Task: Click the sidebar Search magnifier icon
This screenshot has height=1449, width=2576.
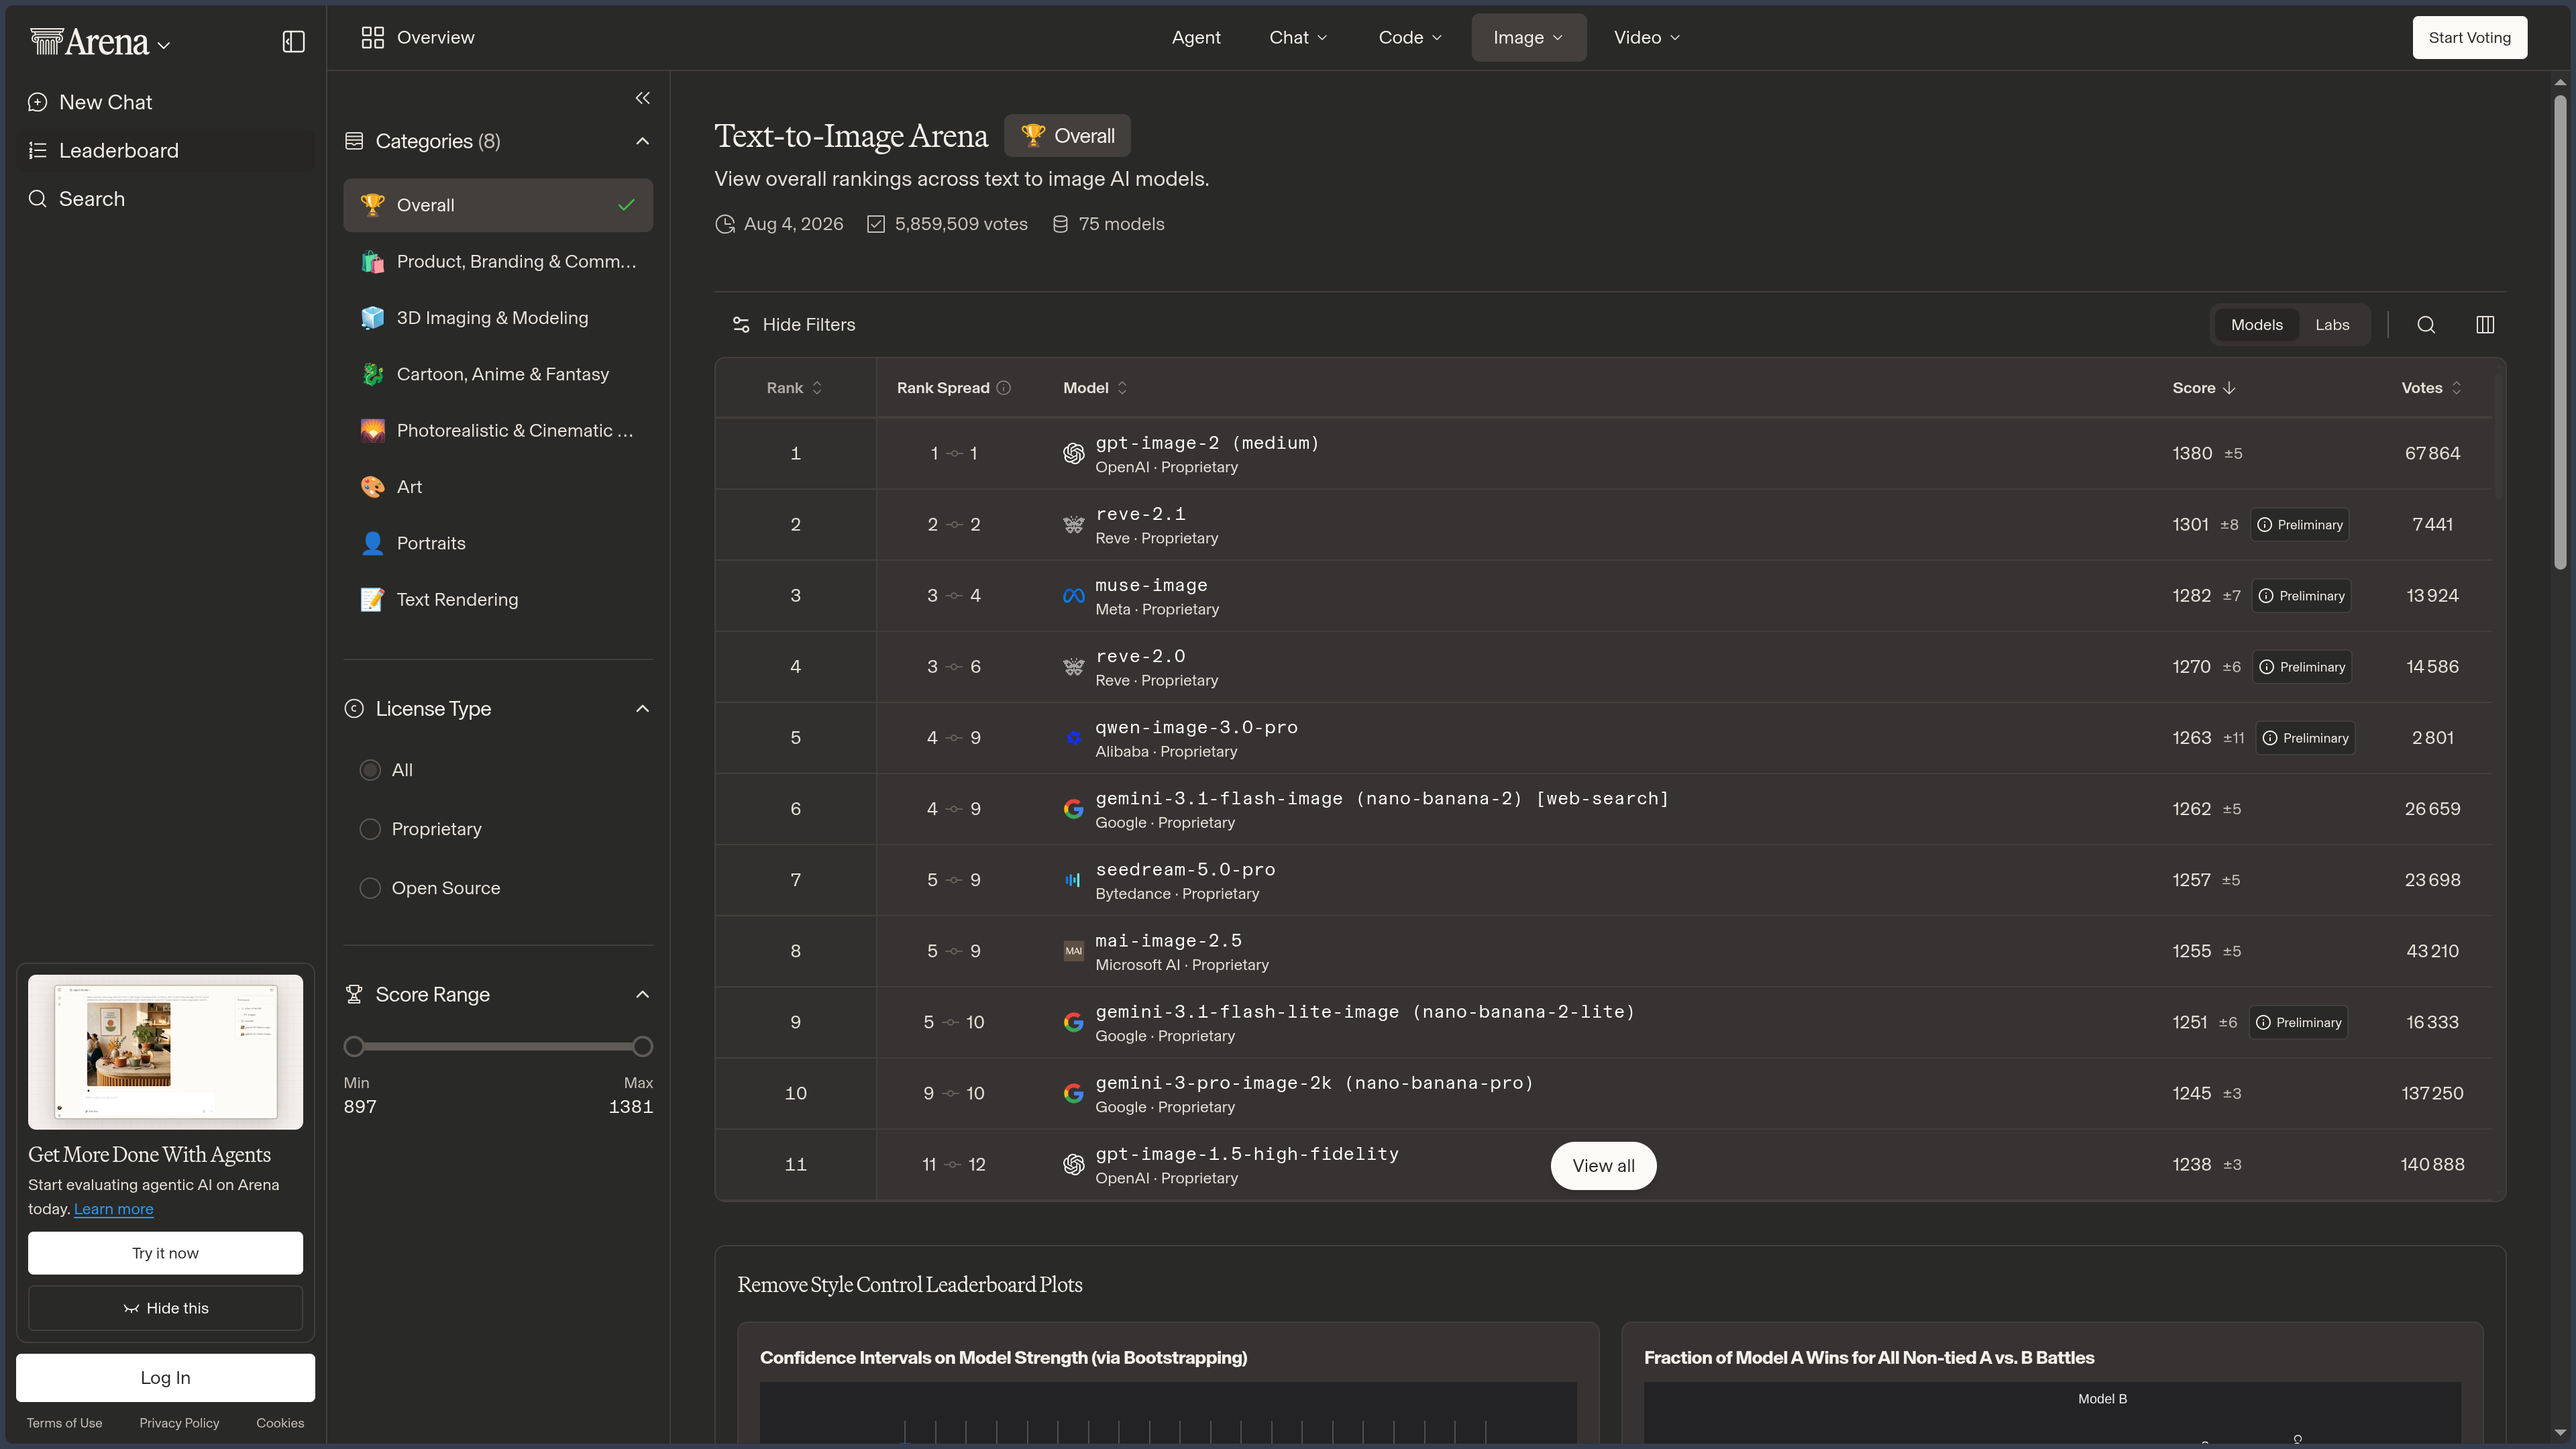Action: 37,198
